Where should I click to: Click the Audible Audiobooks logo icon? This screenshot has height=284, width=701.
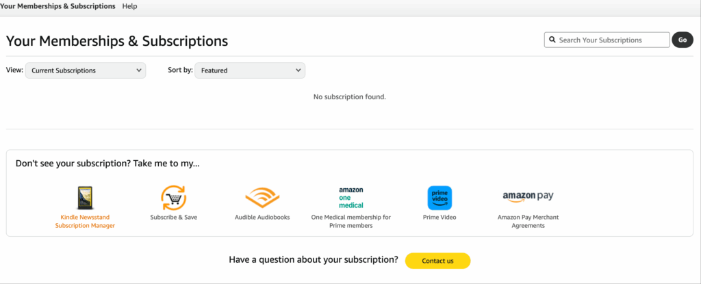[262, 198]
